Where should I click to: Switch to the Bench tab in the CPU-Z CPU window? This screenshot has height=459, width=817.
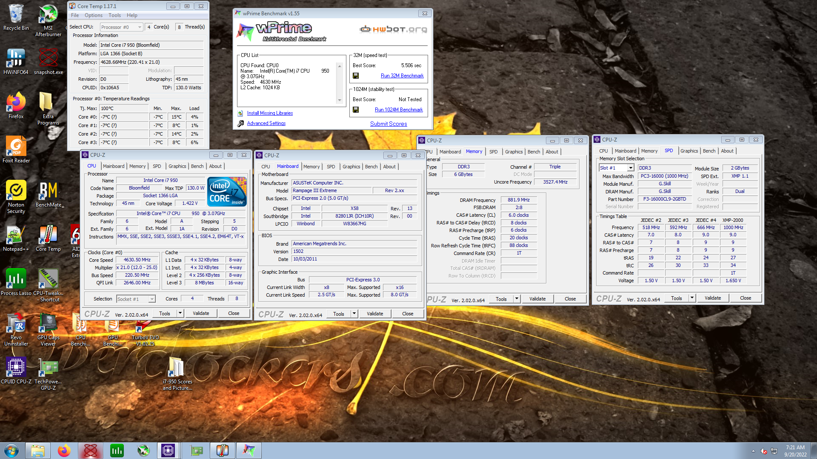[197, 166]
